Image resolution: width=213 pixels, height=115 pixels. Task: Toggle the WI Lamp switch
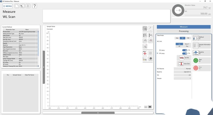point(185,54)
